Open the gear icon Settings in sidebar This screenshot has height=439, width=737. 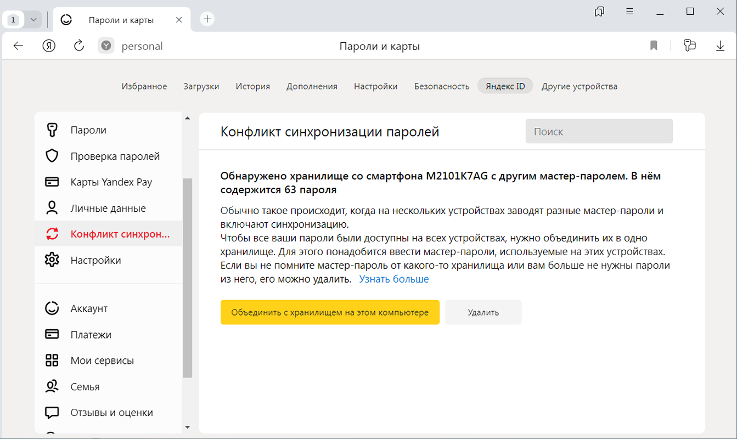[52, 260]
